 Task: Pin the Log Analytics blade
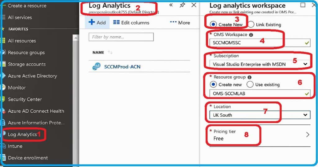(182, 5)
